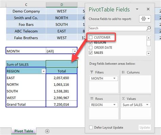
Task: Click the Update button
Action: click(x=145, y=128)
